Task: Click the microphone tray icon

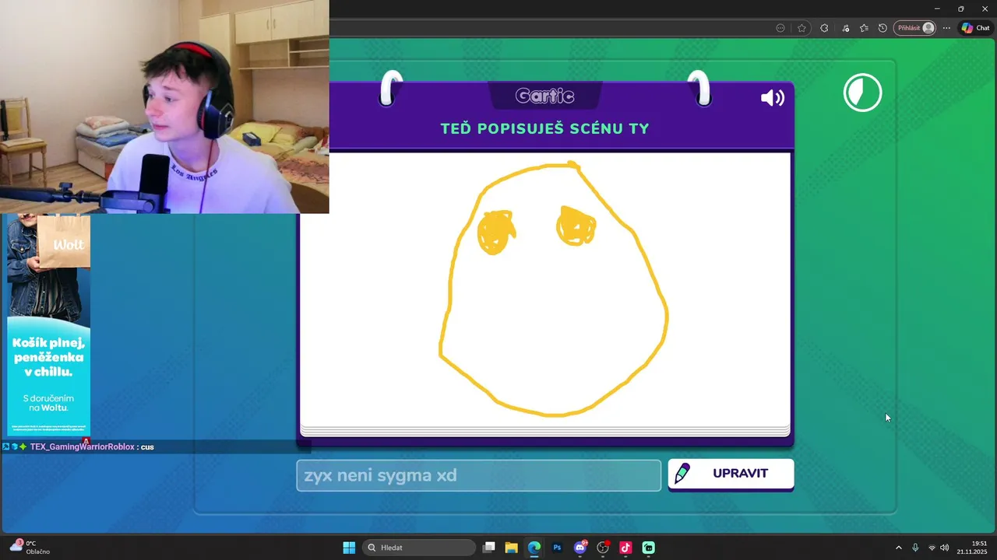Action: pyautogui.click(x=915, y=548)
